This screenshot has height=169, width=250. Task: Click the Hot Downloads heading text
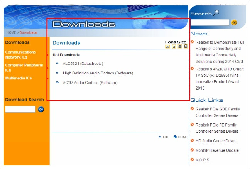(66, 55)
